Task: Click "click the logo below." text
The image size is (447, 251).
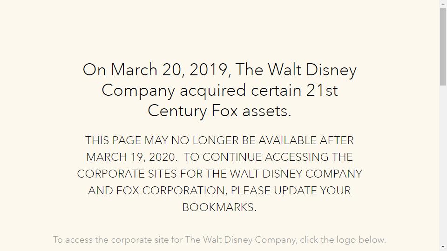Action: [x=343, y=240]
